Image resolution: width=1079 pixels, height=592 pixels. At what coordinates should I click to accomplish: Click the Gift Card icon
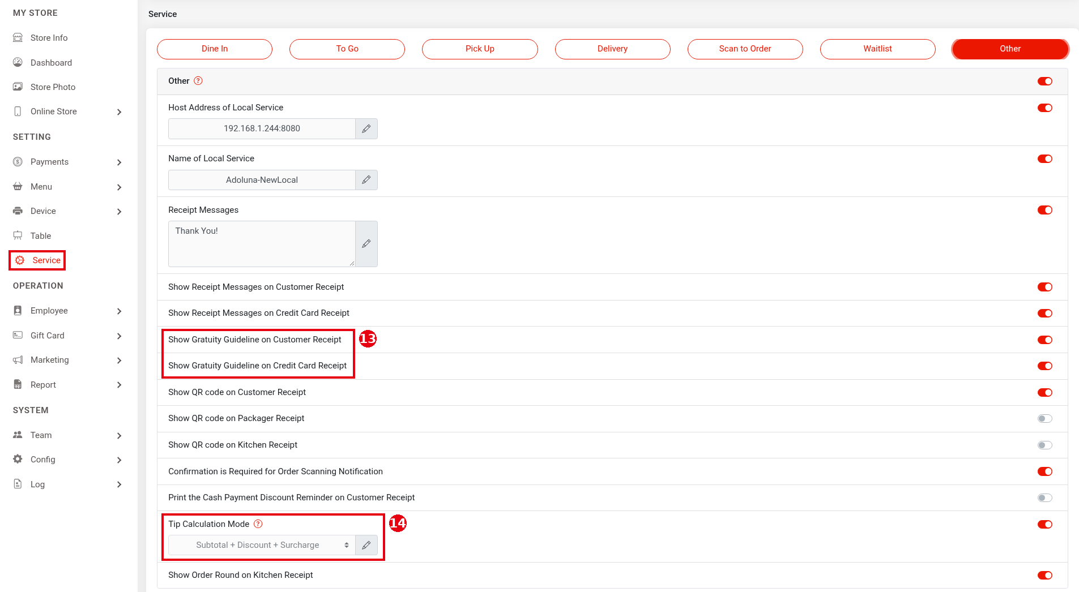[18, 335]
